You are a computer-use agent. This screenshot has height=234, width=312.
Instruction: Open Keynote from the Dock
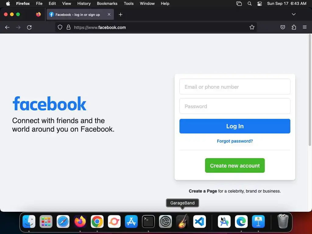coord(258,222)
